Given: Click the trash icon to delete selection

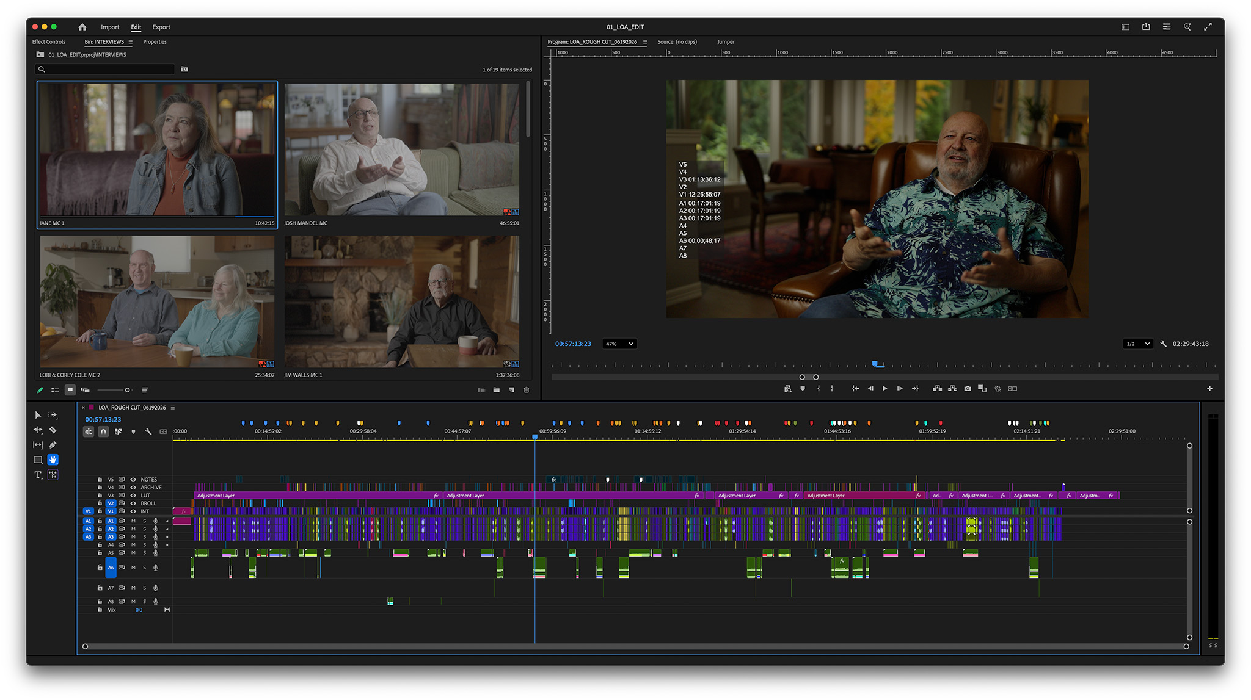Looking at the screenshot, I should tap(527, 390).
